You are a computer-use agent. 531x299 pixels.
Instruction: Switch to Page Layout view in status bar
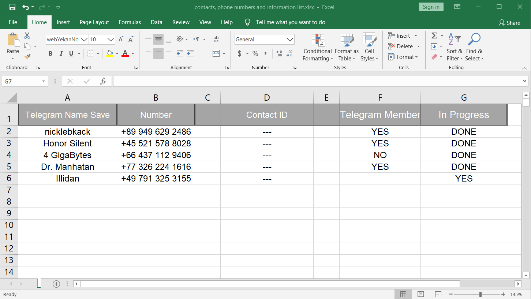pos(420,294)
